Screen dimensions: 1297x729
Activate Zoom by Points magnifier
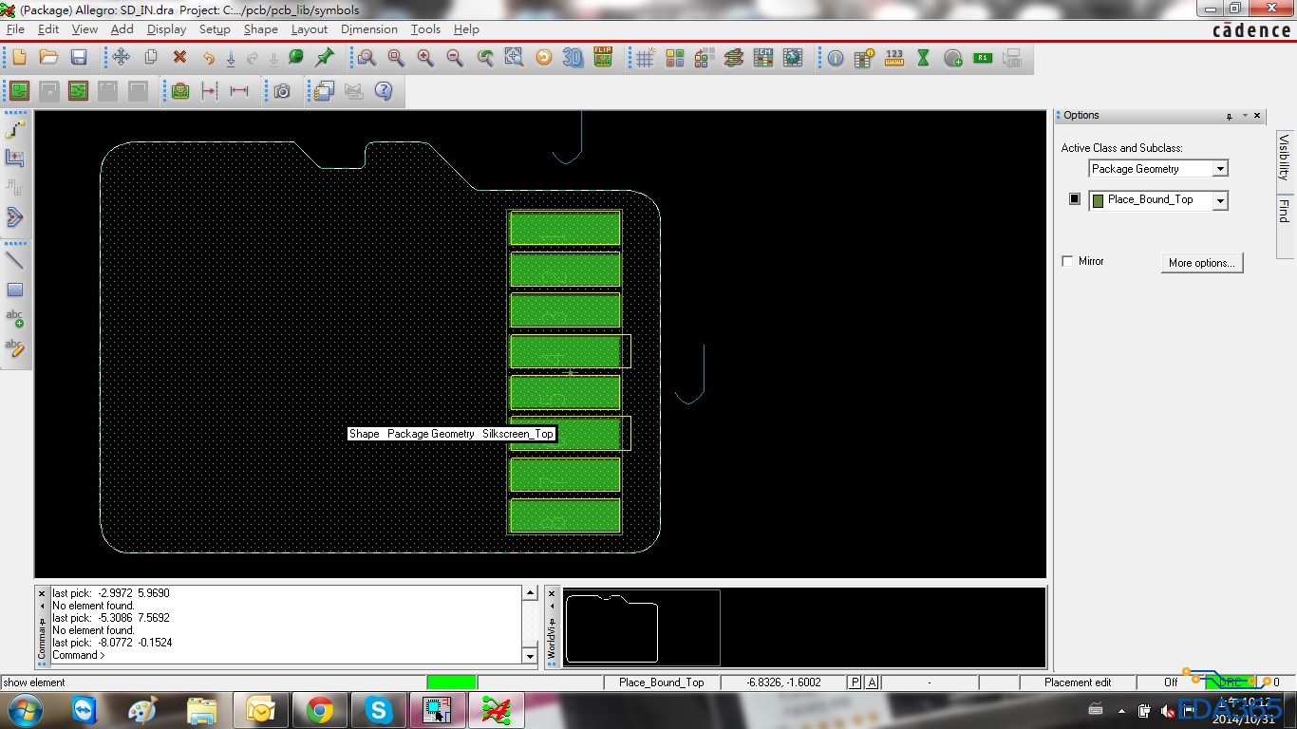[367, 58]
